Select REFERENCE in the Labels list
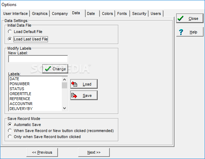The image size is (205, 159). (x=36, y=99)
